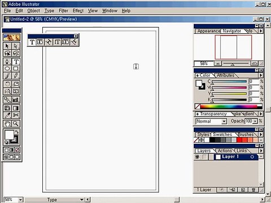
Task: Click Delete Selection trash in Layers
Action: (x=253, y=190)
